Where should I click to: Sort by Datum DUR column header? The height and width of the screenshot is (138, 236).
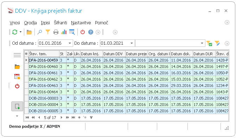point(204,54)
